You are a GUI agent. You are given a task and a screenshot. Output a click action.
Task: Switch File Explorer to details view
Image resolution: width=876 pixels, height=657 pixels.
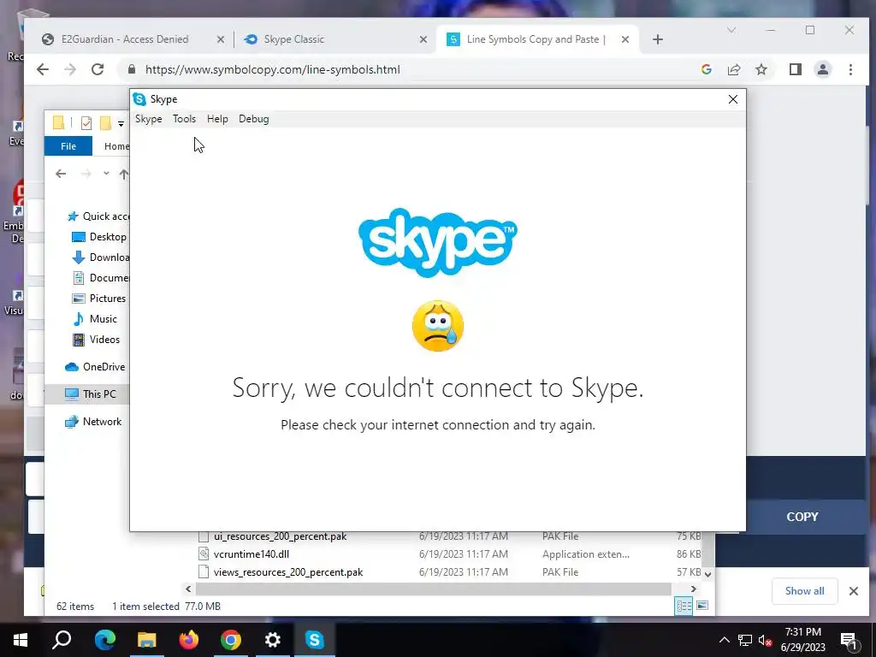[x=684, y=607]
